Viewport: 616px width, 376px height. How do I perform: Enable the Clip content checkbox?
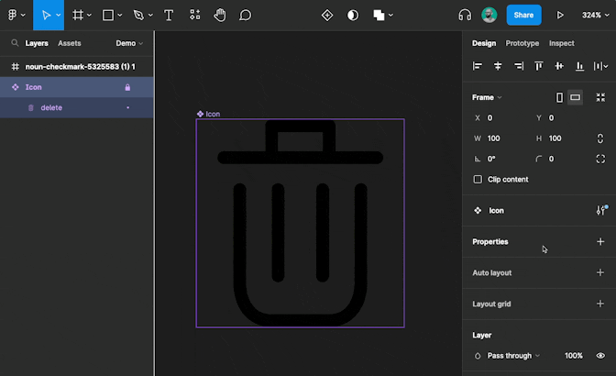click(x=478, y=180)
